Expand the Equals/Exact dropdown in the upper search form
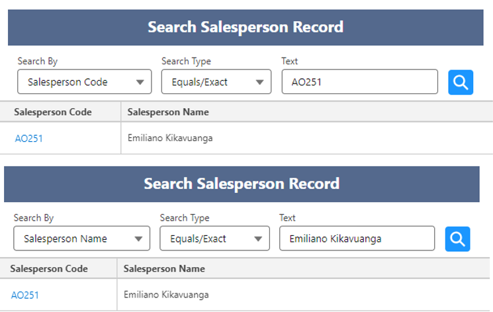 pyautogui.click(x=216, y=82)
